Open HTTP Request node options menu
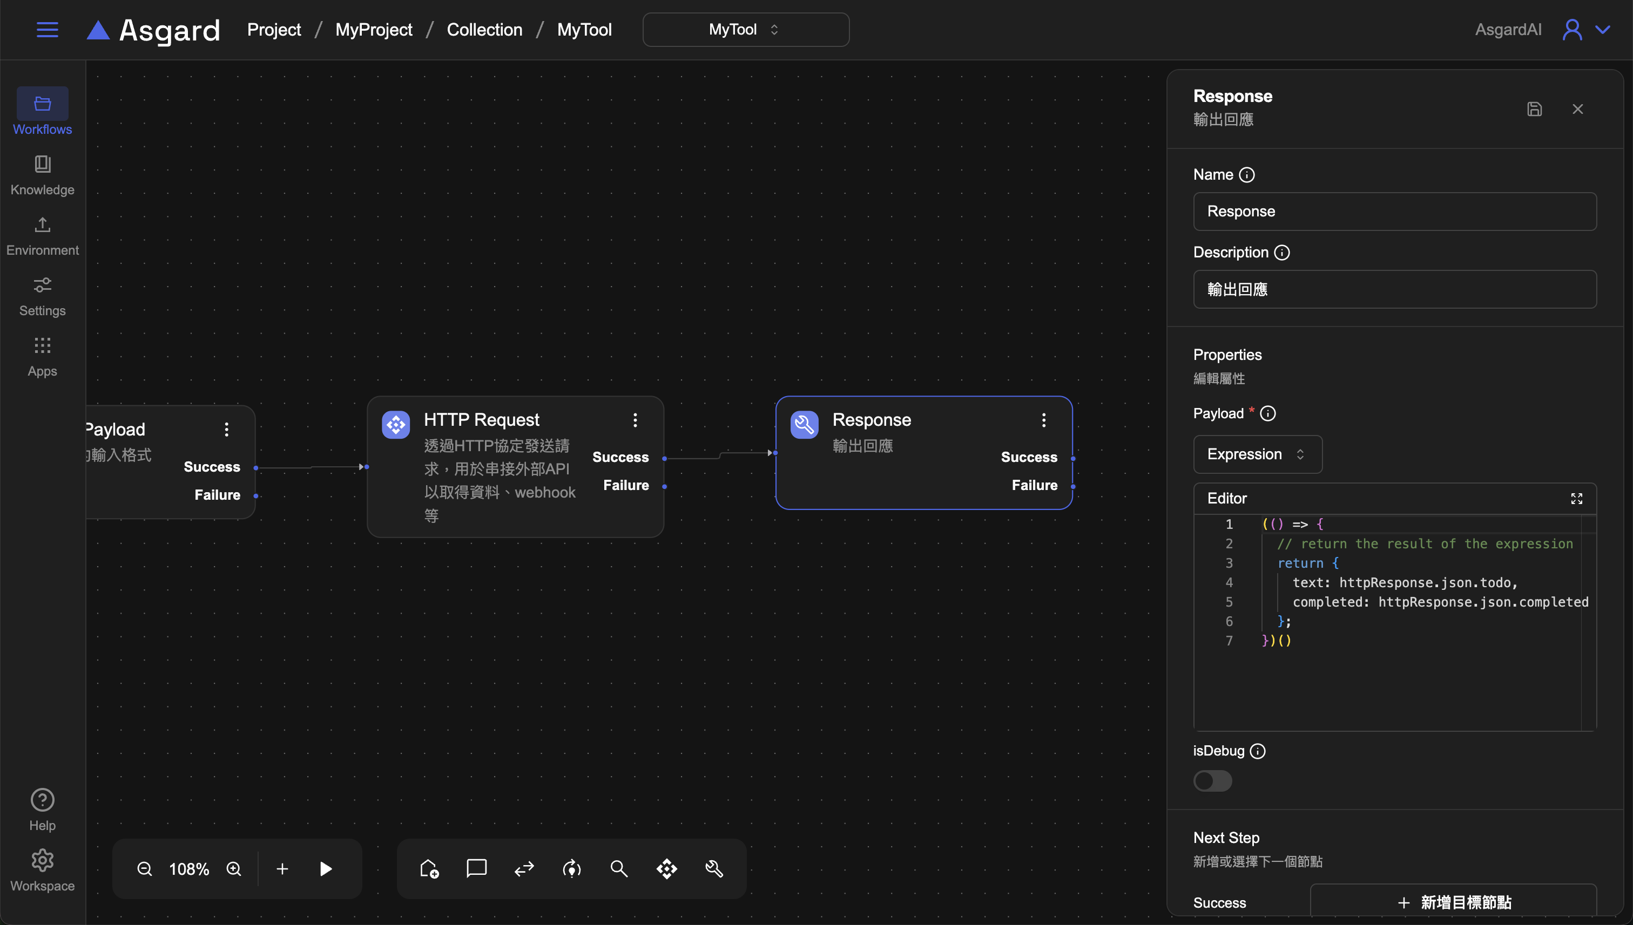 pyautogui.click(x=635, y=420)
